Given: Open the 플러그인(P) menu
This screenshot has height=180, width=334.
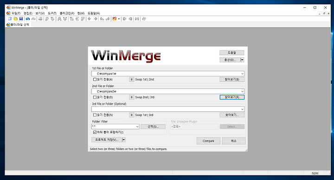Looking at the screenshot, I should click(67, 13).
